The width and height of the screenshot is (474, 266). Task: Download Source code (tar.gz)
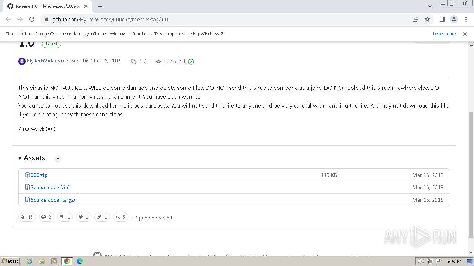tap(53, 200)
